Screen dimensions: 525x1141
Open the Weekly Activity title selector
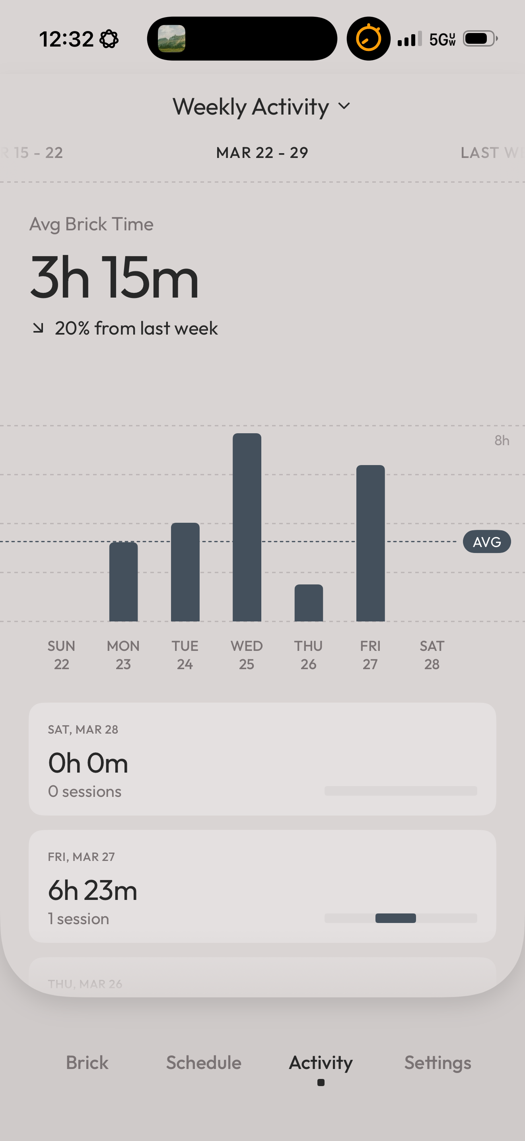coord(251,107)
